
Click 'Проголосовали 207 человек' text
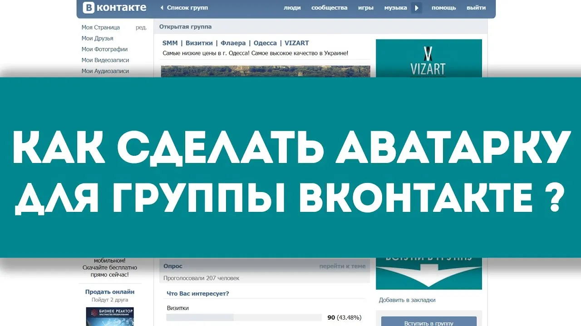click(x=201, y=278)
